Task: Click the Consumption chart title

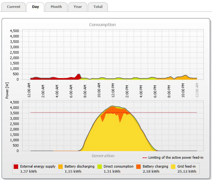Action: pos(102,24)
